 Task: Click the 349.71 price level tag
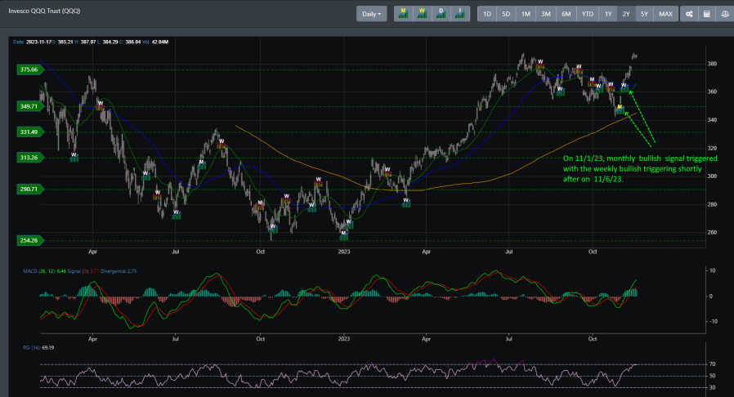point(29,107)
